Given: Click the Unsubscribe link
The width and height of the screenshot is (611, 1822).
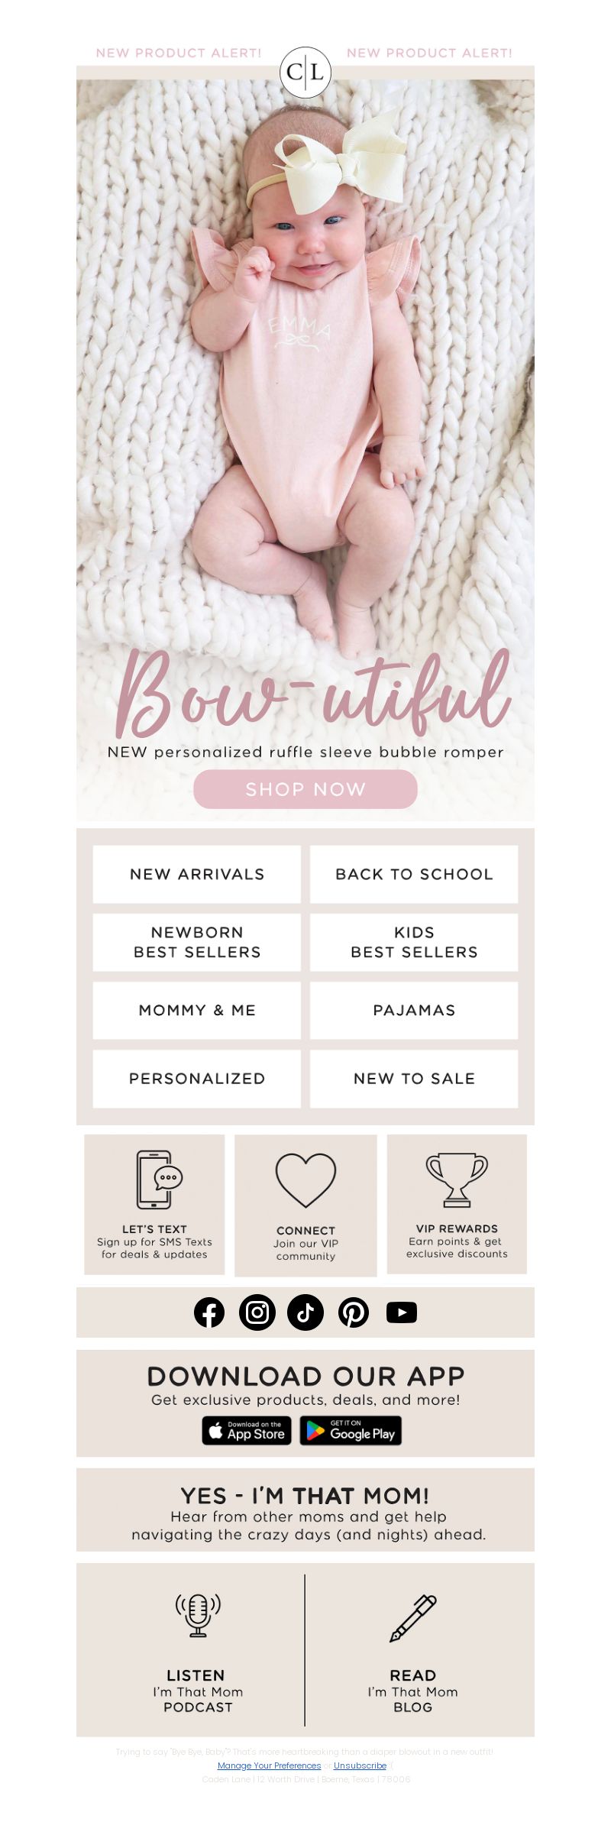Looking at the screenshot, I should pyautogui.click(x=360, y=1765).
